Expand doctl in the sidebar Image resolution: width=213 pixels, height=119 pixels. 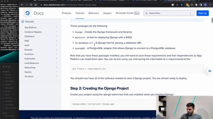(27, 45)
